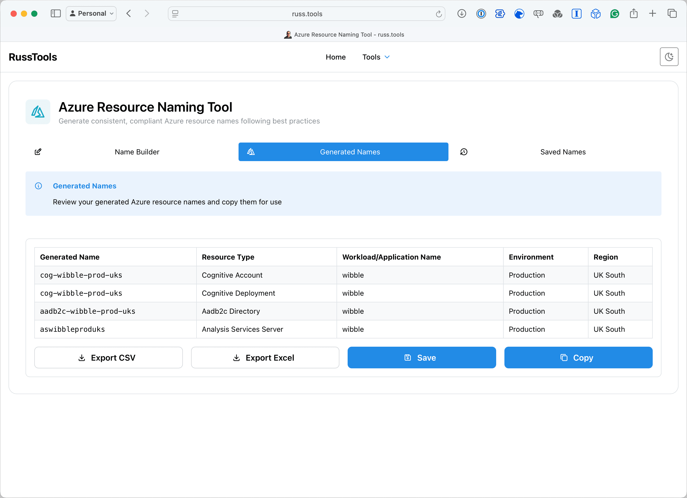Click the RussTools logo link
The image size is (687, 498).
coord(33,57)
